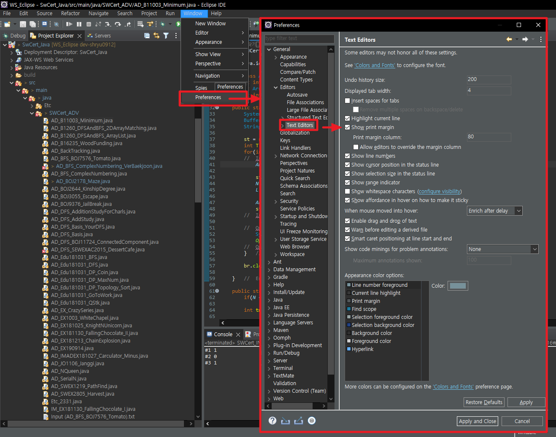Open Project Explorer view menu dots
Screen dimensions: 556x437
(176, 36)
